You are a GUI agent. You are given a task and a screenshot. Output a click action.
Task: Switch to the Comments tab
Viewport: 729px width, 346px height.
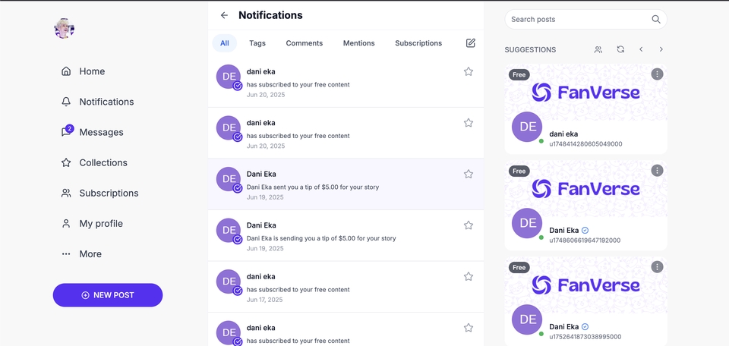tap(304, 43)
